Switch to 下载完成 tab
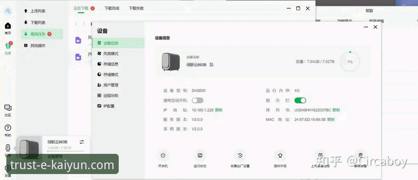Screen dimensions: 418x180 point(112,8)
